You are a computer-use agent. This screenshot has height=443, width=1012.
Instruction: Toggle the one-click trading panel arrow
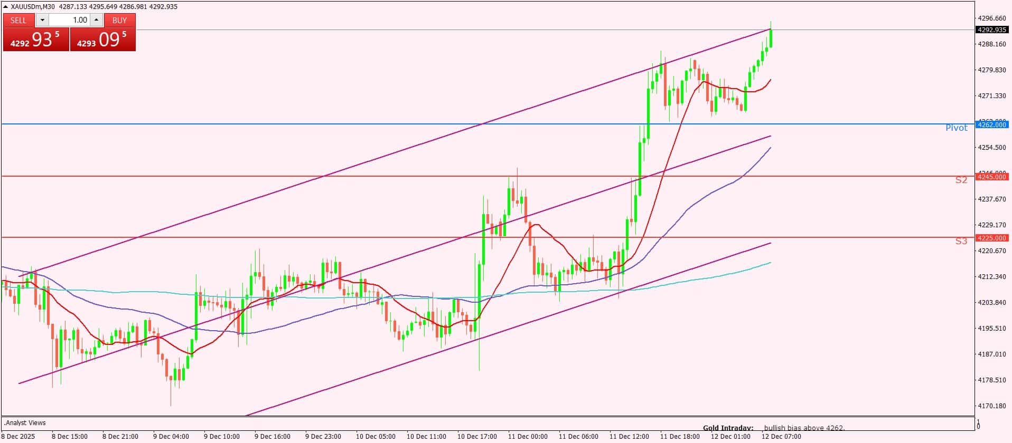[6, 6]
